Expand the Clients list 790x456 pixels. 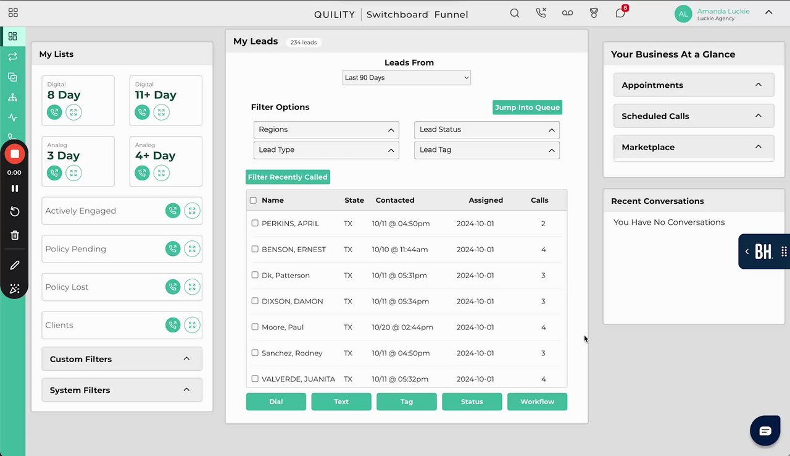coord(193,325)
